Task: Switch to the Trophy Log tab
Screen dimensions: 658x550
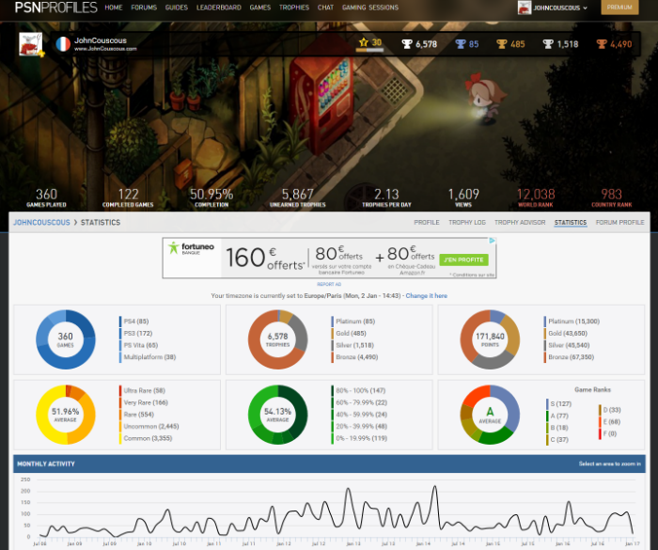Action: (x=466, y=223)
